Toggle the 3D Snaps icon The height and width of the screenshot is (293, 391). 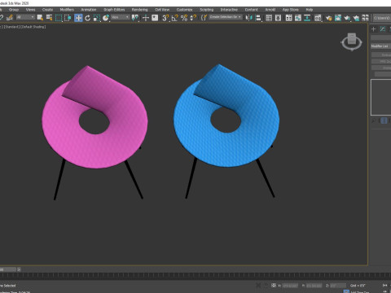point(165,18)
